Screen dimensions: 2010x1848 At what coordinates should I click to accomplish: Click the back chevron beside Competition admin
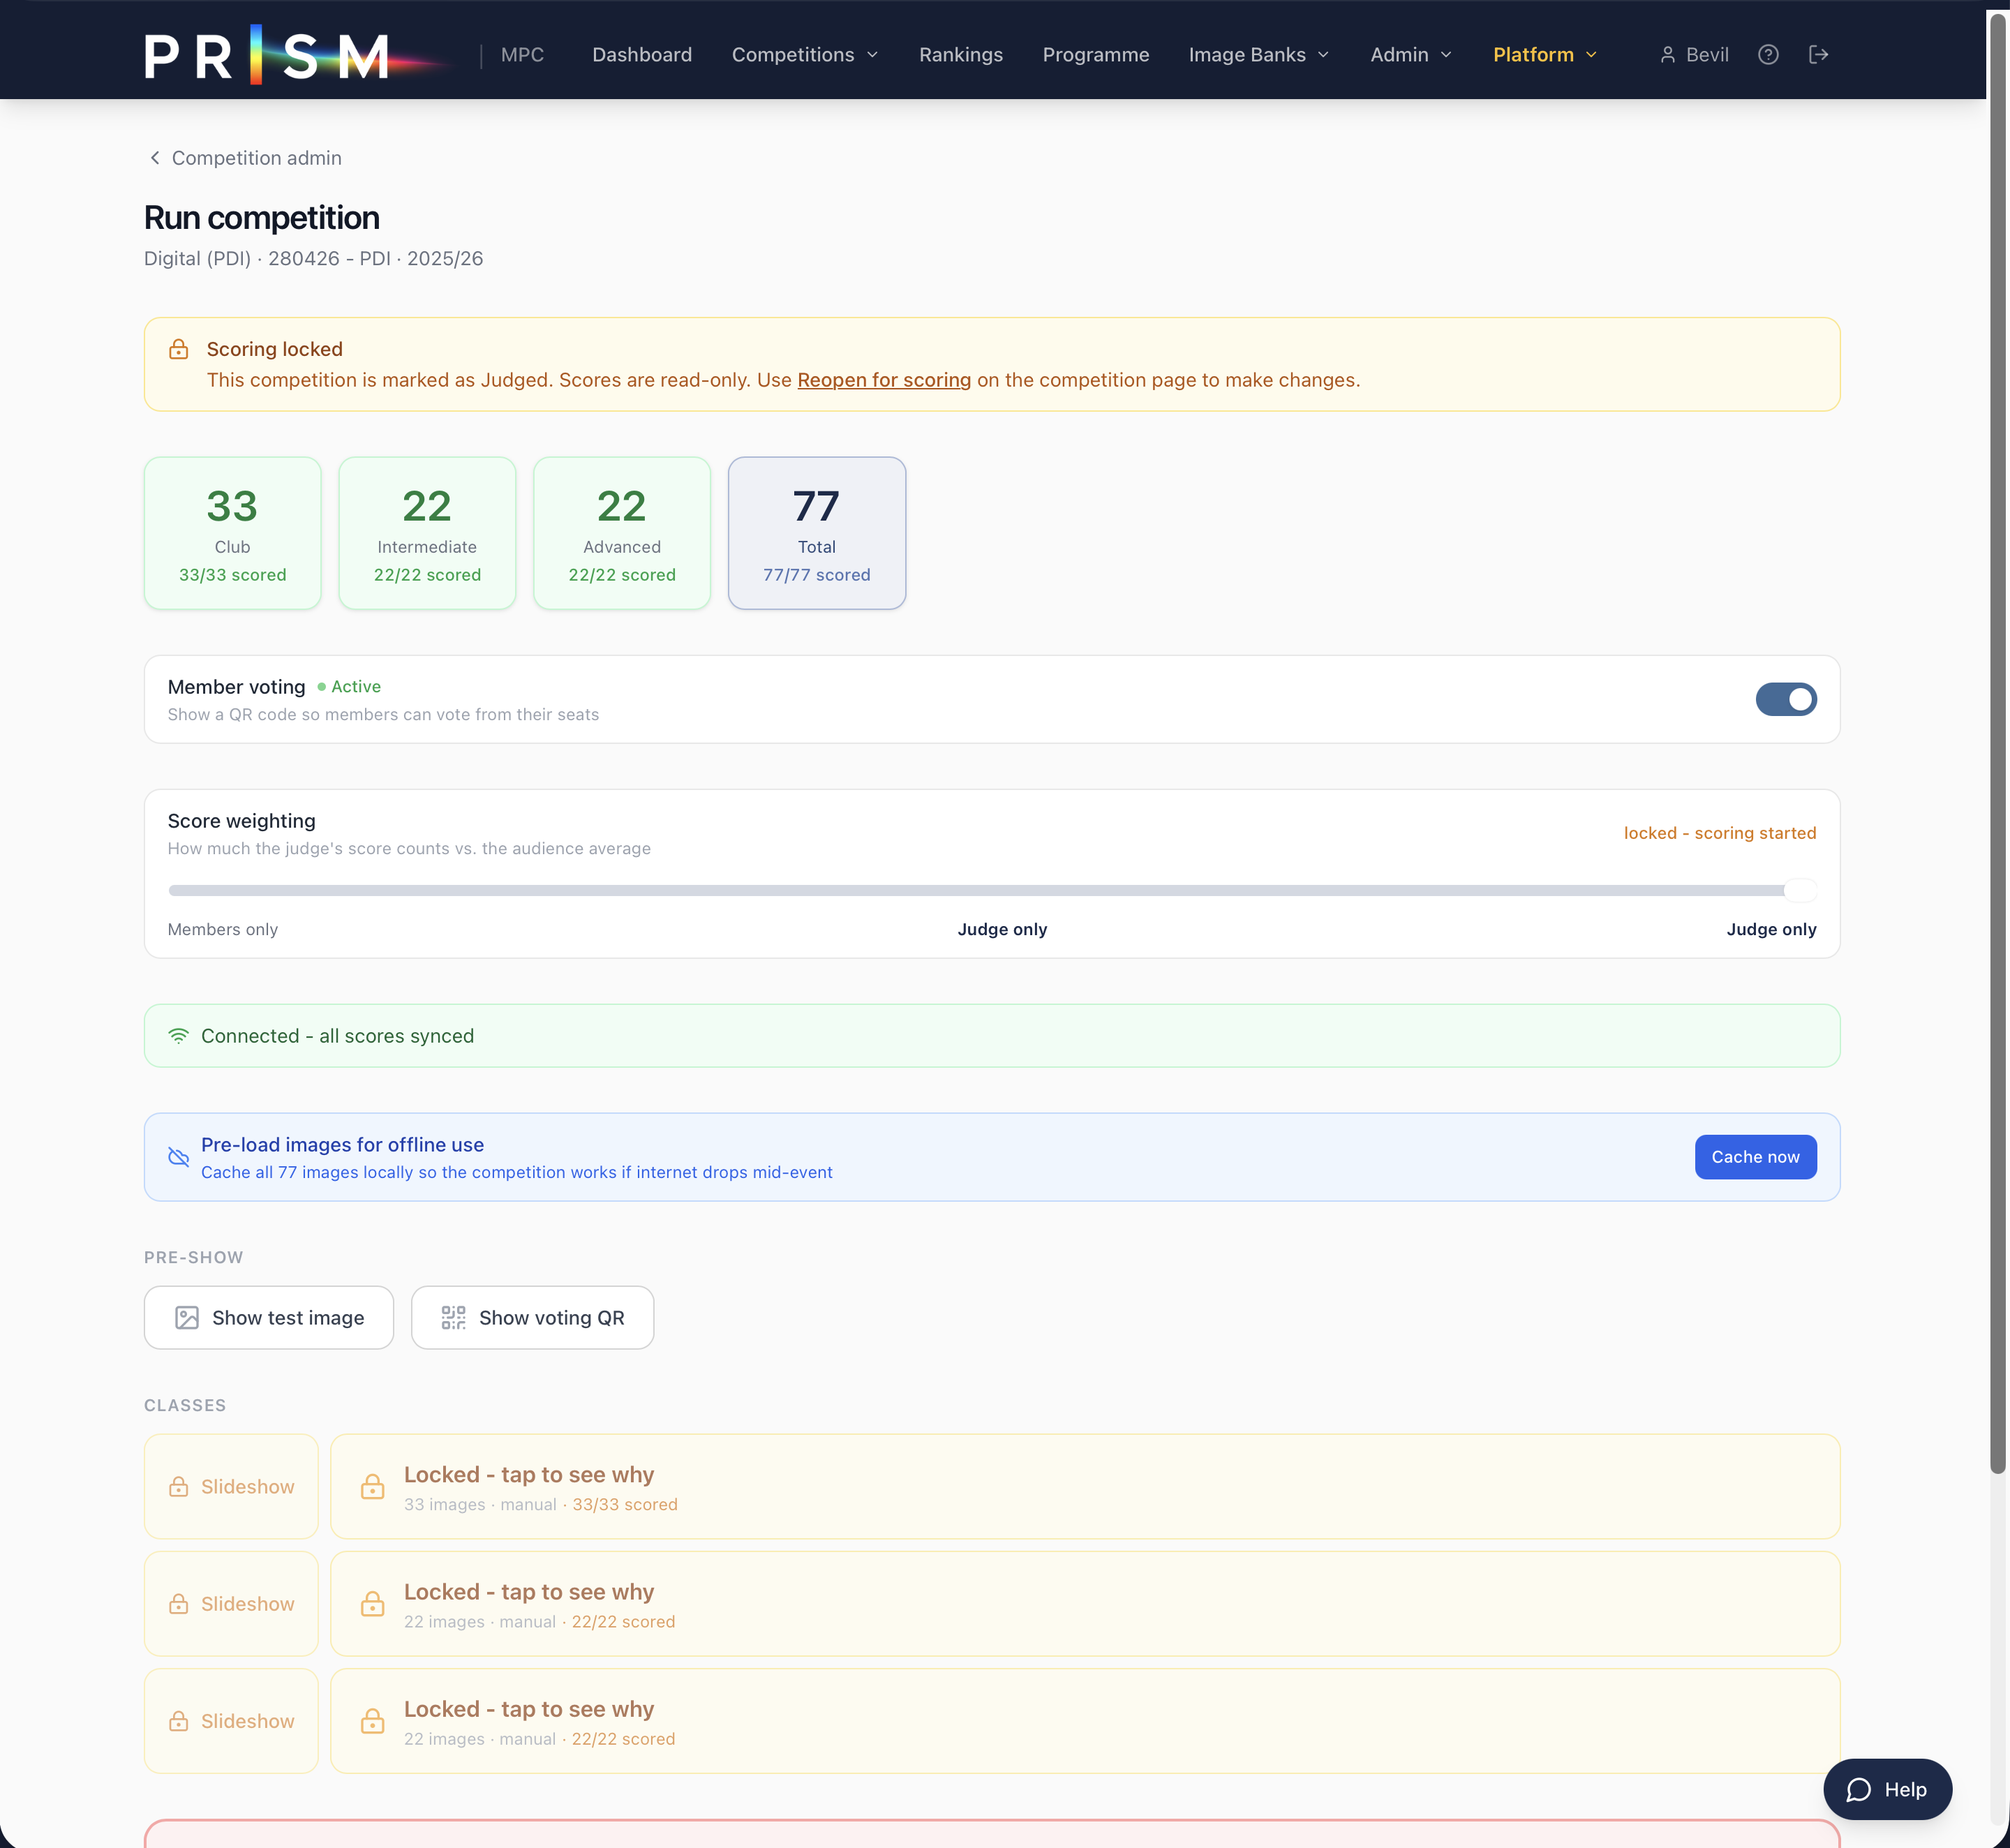tap(155, 158)
